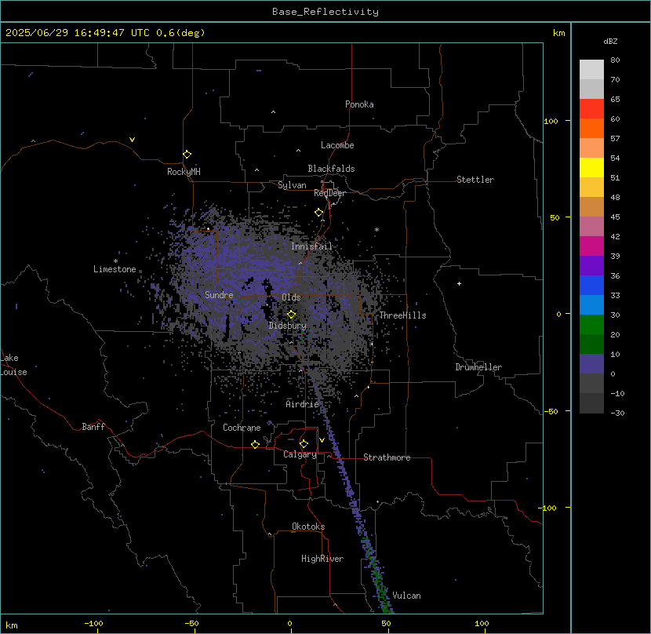This screenshot has height=634, width=651.
Task: Click the -50 tick on right axis
Action: click(551, 411)
